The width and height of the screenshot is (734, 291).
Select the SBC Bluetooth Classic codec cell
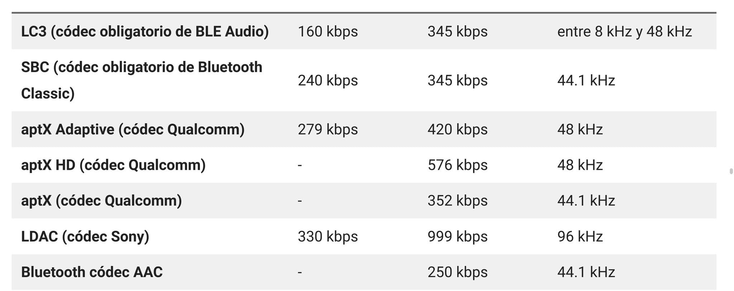142,80
